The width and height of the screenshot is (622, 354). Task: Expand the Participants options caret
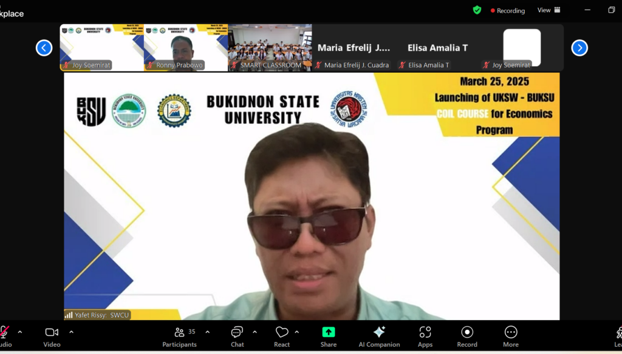pyautogui.click(x=208, y=332)
